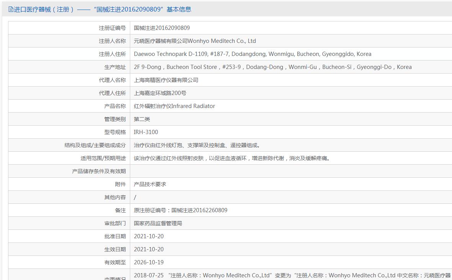This screenshot has width=452, height=280.
Task: Select the 第二类 management category value
Action: (142, 119)
